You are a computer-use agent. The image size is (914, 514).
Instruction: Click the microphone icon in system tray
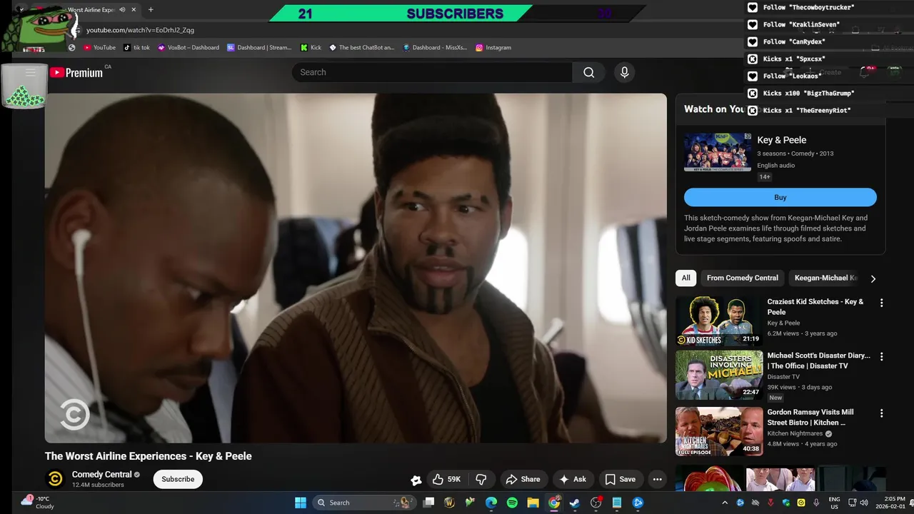coord(816,503)
